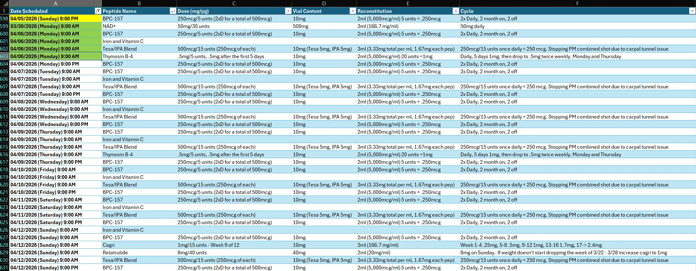Select the Cagri peptide name cell
This screenshot has height=271, width=696.
tap(139, 245)
